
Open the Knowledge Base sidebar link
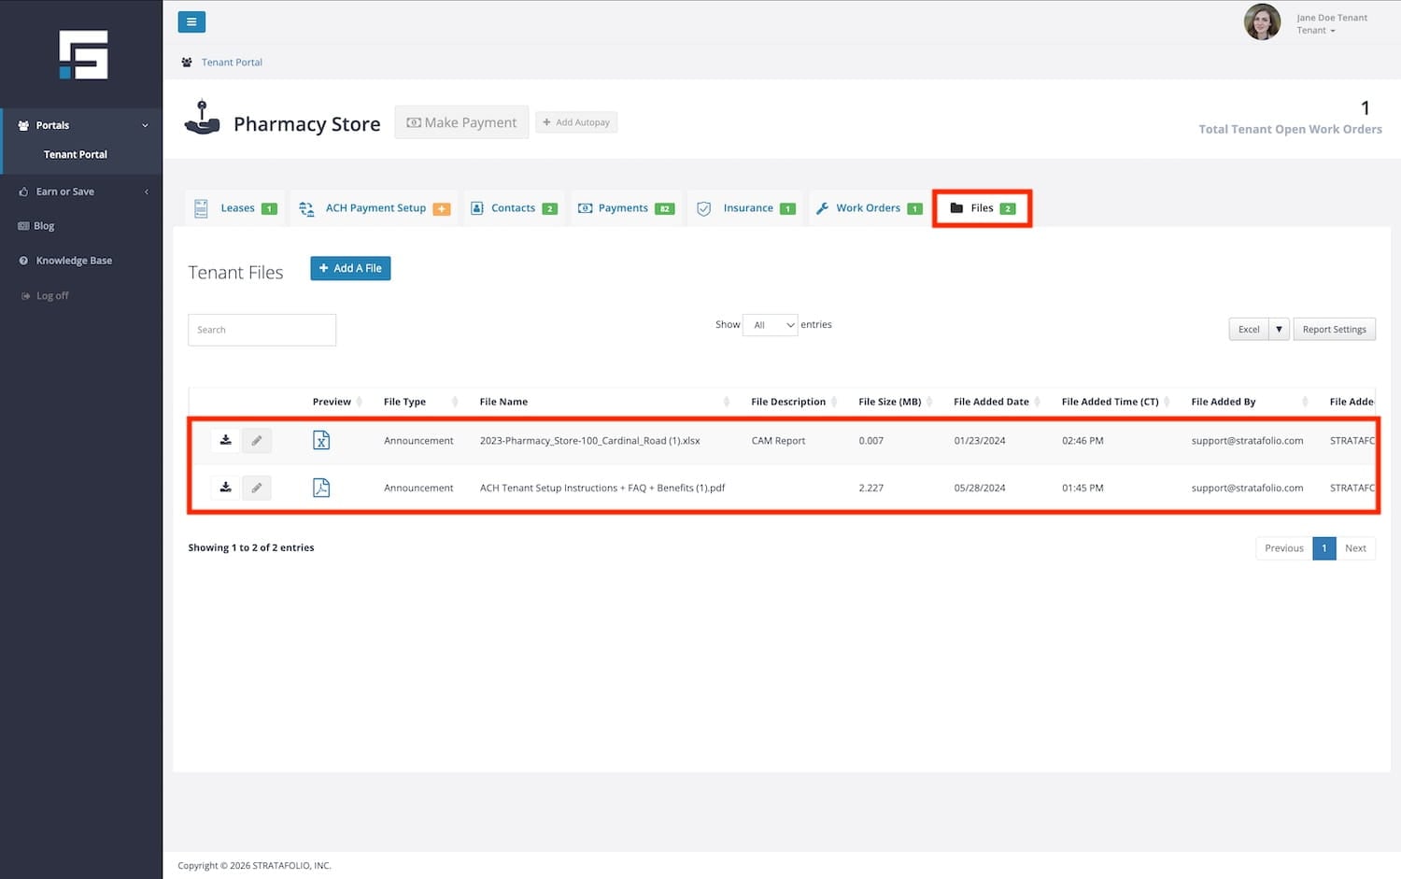tap(74, 261)
